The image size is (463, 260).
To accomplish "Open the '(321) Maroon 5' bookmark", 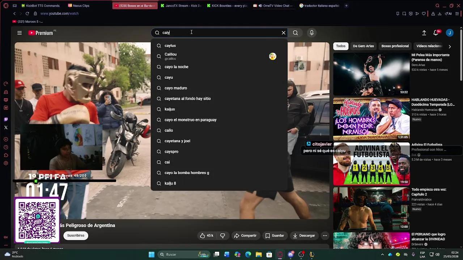I will click(28, 22).
